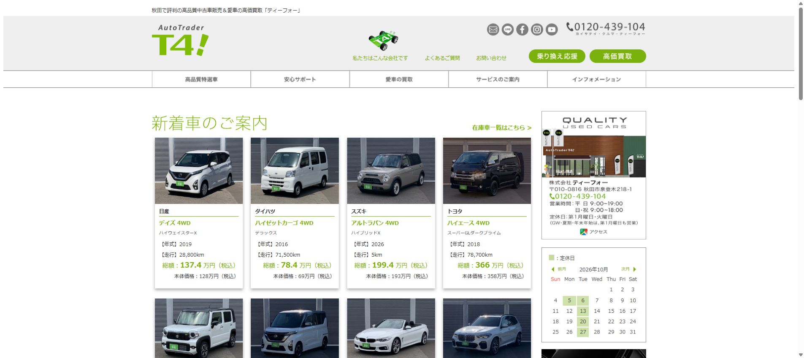Click the 新着車のご案内 heading
804x358 pixels.
210,123
